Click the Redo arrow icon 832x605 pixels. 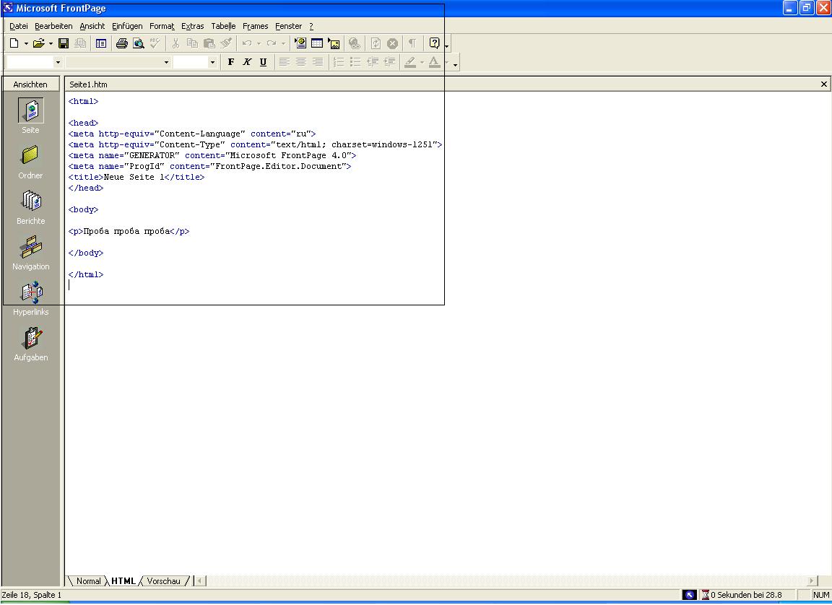point(271,43)
